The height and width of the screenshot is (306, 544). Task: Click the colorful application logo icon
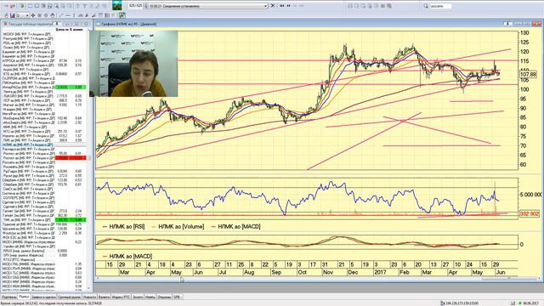click(117, 6)
